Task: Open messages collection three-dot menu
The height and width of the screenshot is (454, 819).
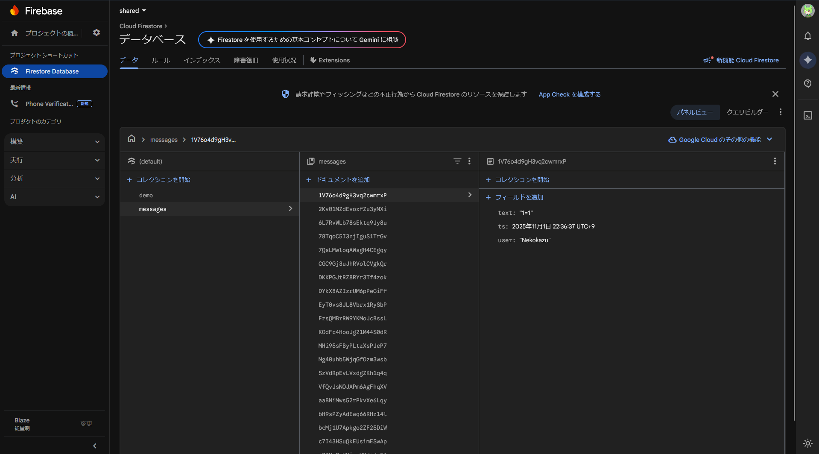Action: (469, 161)
